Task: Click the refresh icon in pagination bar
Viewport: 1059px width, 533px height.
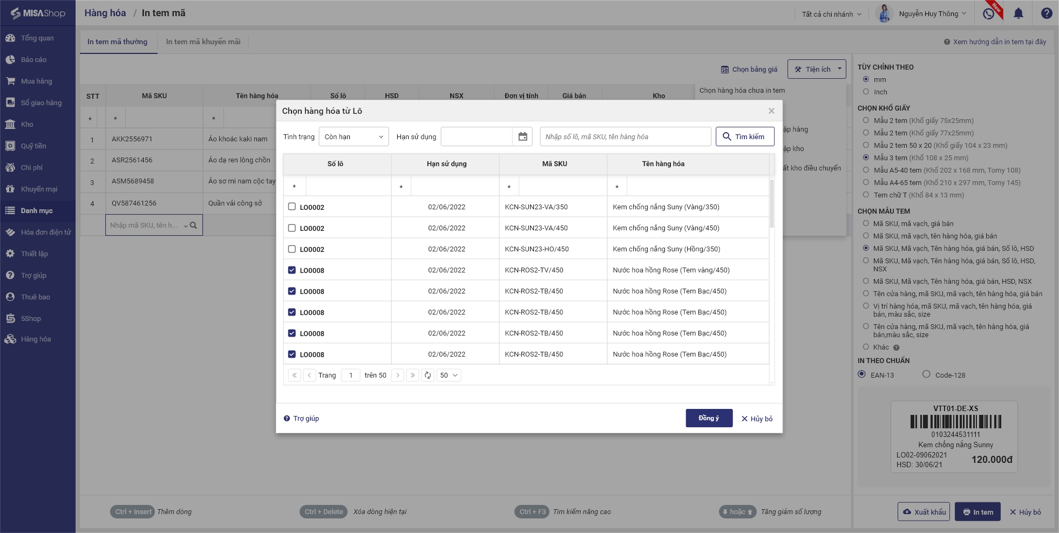Action: click(x=427, y=375)
